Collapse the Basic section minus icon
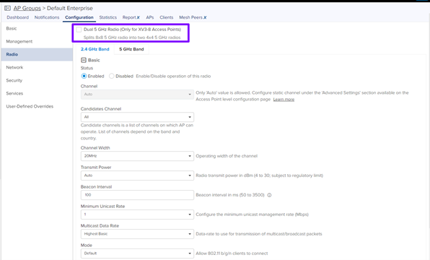430x260 pixels. click(84, 60)
